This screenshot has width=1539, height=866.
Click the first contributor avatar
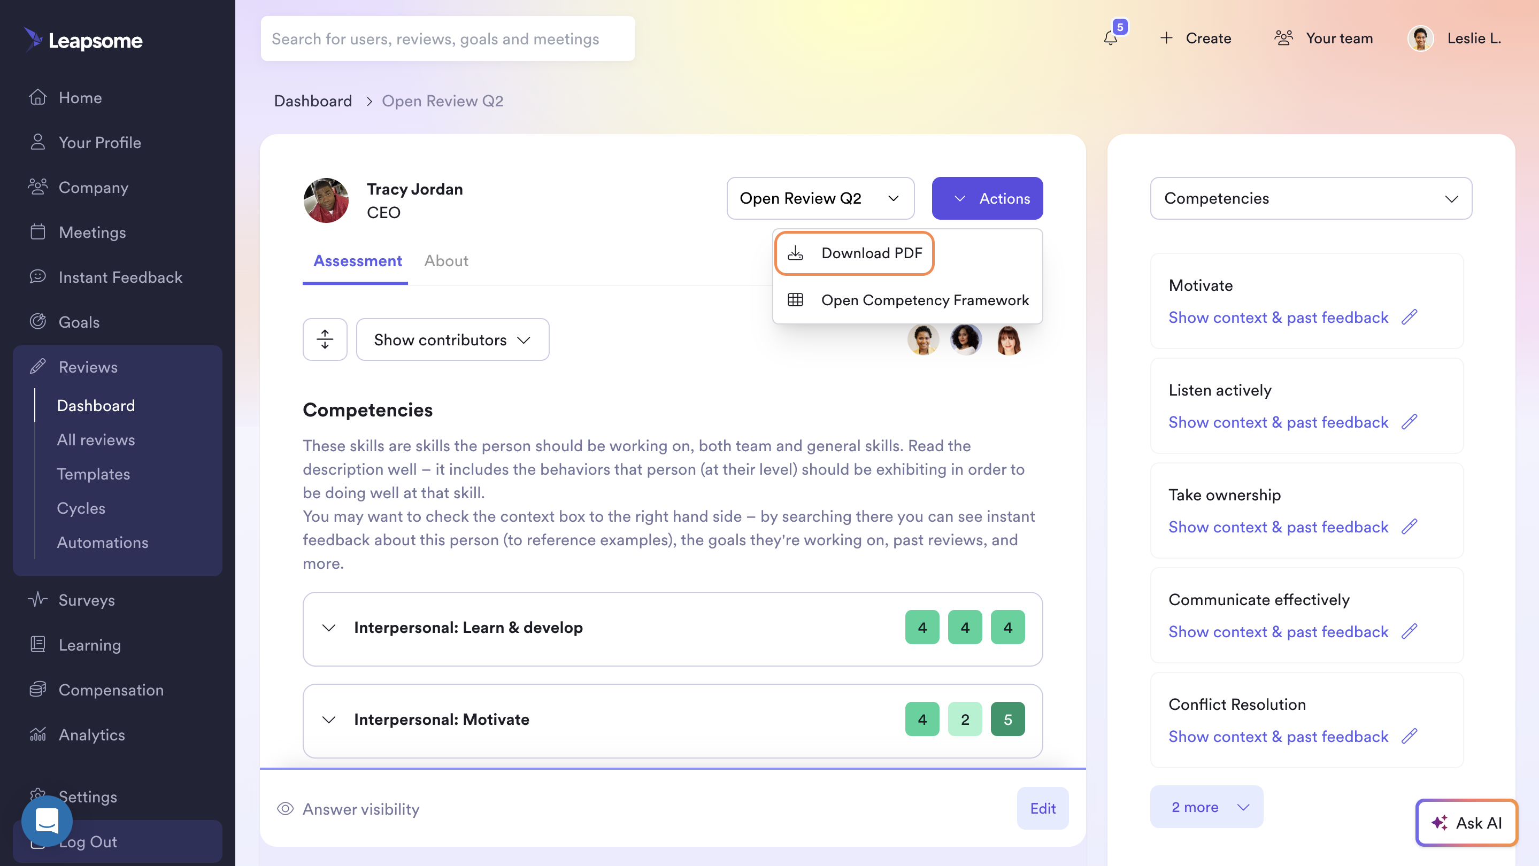[x=923, y=339]
